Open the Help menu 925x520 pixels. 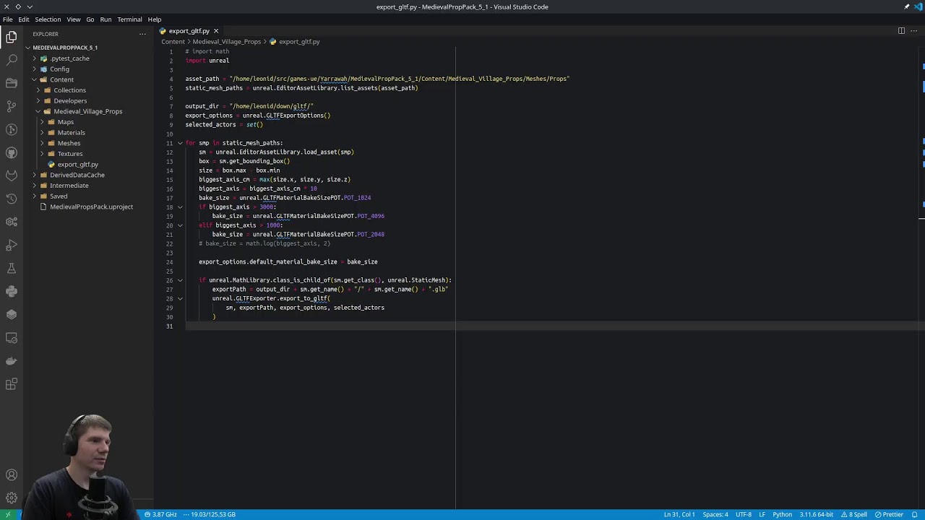click(x=155, y=19)
